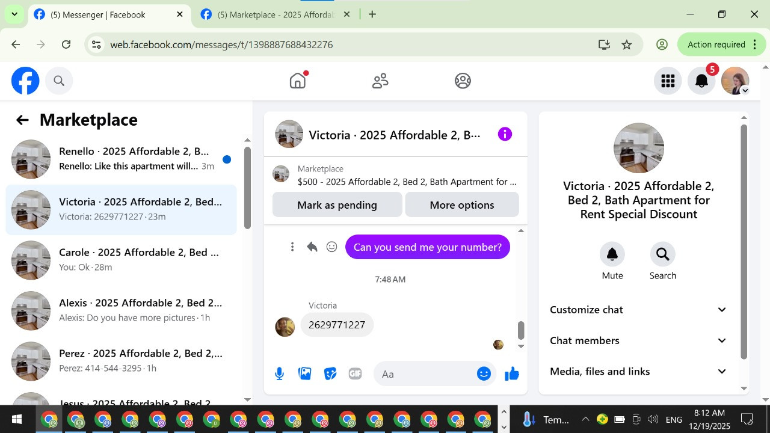
Task: Record a voice clip with microphone
Action: coord(279,374)
